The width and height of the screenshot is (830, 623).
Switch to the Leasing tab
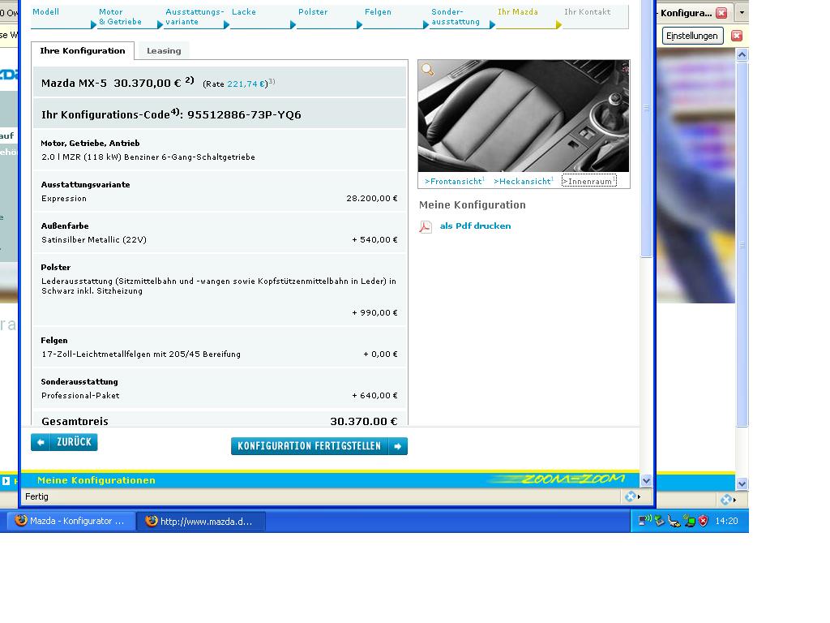164,50
